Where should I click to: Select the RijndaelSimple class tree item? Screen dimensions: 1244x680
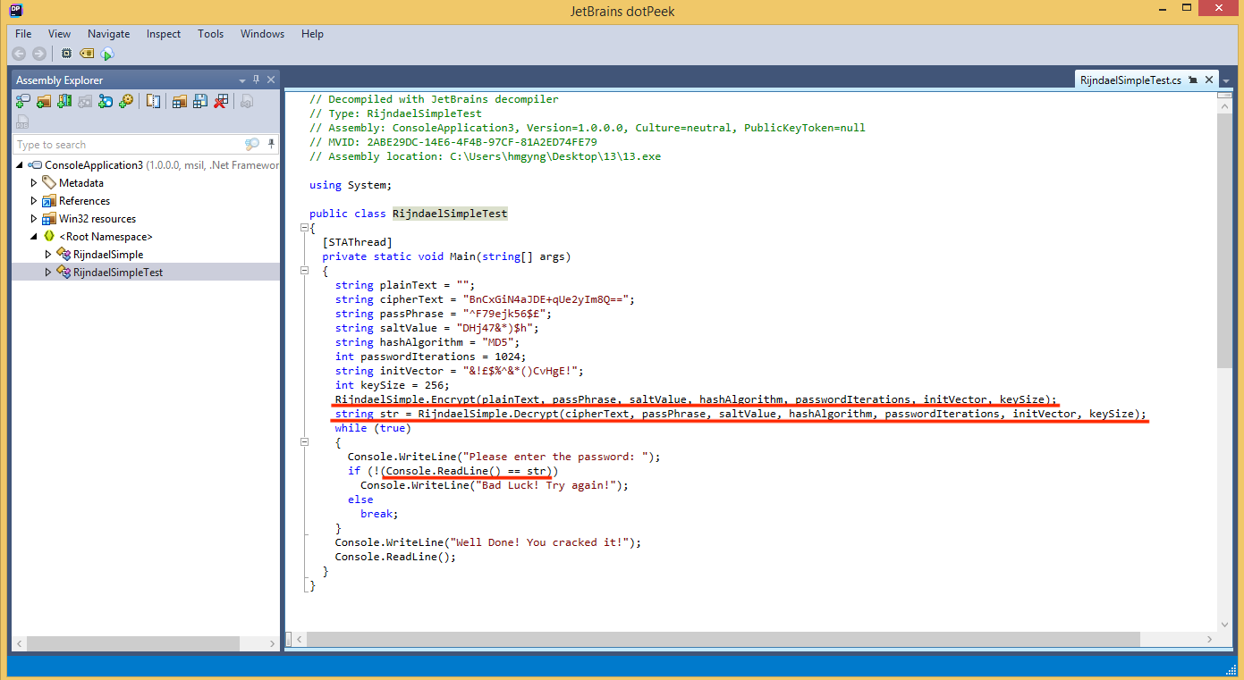tap(108, 255)
